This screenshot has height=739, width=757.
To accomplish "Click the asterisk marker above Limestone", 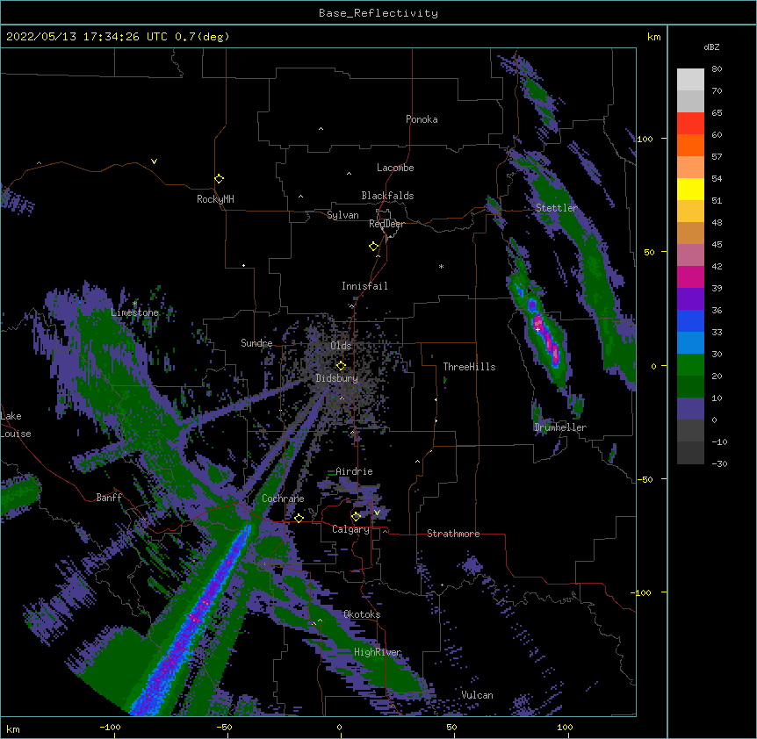I will click(134, 304).
